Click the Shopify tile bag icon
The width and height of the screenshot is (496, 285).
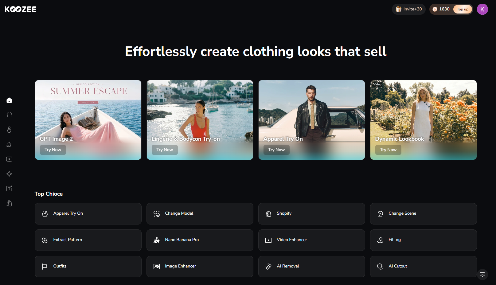tap(268, 213)
